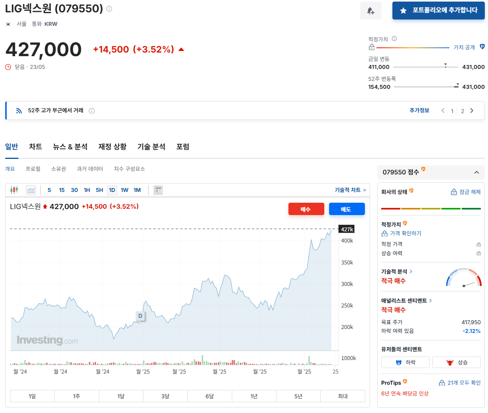Click lock icon next to 적정 가격
The height and width of the screenshot is (413, 488).
478,244
